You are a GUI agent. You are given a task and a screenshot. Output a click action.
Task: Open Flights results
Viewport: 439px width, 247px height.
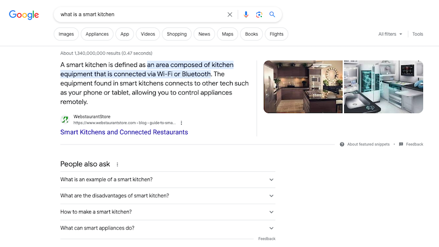pyautogui.click(x=277, y=34)
